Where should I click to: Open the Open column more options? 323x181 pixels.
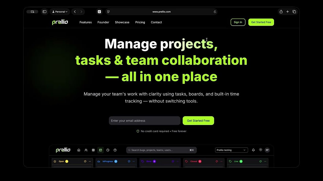[90, 161]
